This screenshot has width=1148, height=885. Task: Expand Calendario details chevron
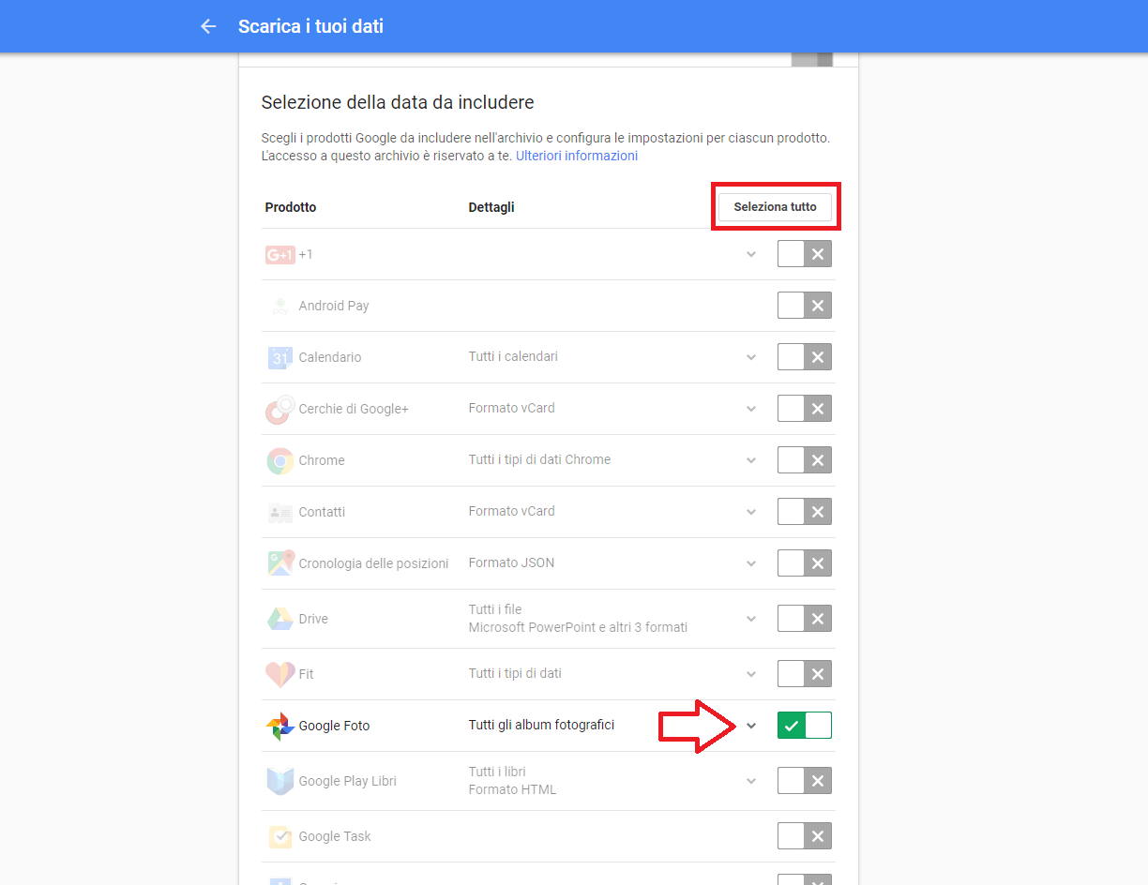[751, 357]
